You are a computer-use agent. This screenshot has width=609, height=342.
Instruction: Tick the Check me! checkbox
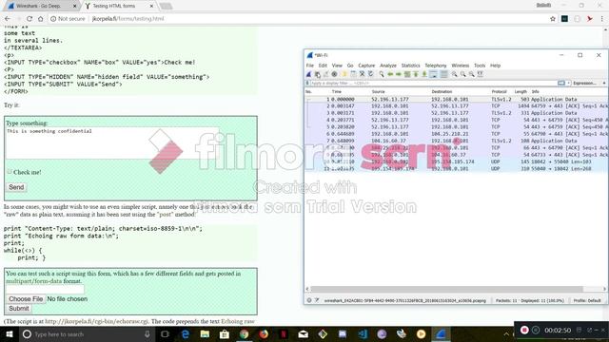10,172
